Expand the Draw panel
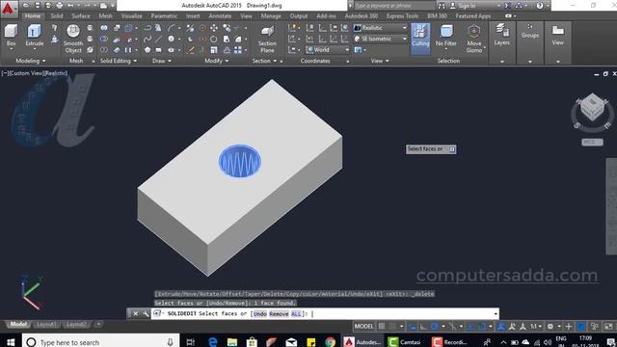Screen dimensions: 617x347 coord(162,61)
